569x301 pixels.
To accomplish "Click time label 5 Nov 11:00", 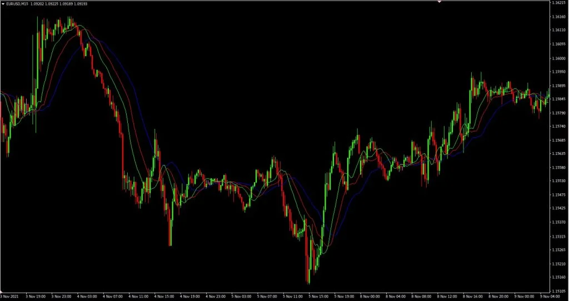I will click(293, 297).
